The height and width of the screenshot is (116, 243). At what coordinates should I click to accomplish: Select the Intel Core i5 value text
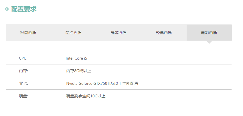76,58
